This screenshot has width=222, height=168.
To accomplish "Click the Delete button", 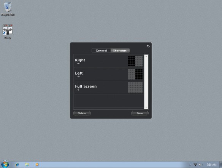I will [82, 113].
